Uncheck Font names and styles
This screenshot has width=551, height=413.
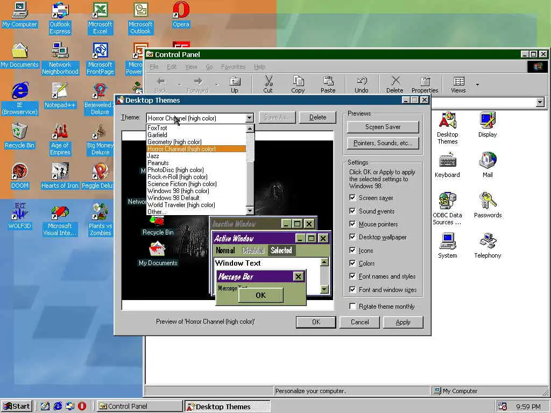coord(352,276)
